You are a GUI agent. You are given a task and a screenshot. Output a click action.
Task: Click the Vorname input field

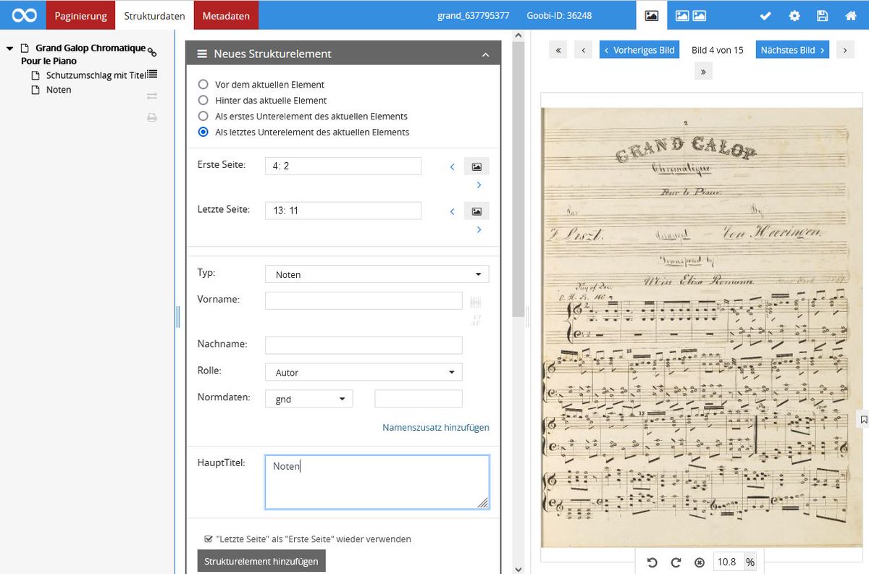[364, 300]
